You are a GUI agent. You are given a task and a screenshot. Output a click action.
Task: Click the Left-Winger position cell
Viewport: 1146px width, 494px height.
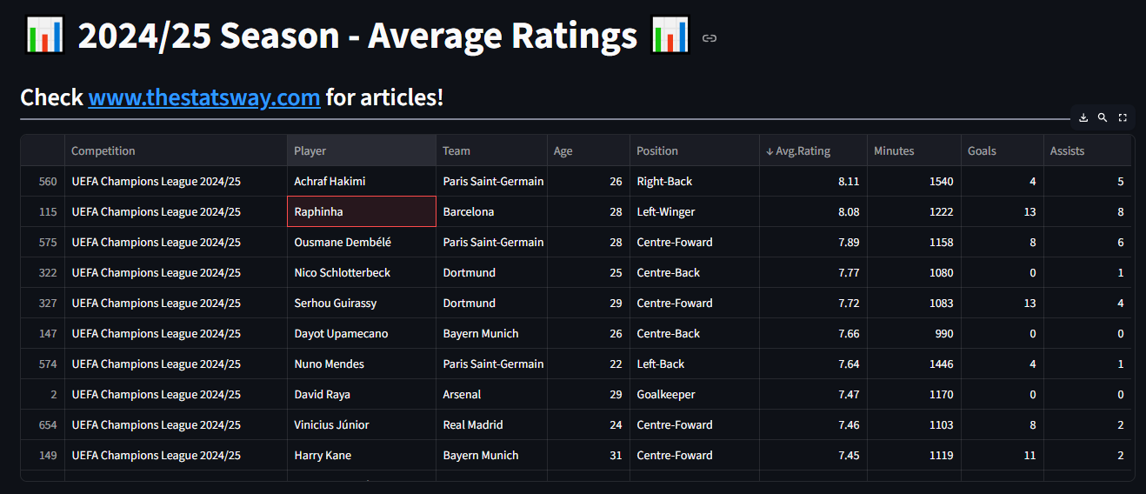pyautogui.click(x=695, y=211)
